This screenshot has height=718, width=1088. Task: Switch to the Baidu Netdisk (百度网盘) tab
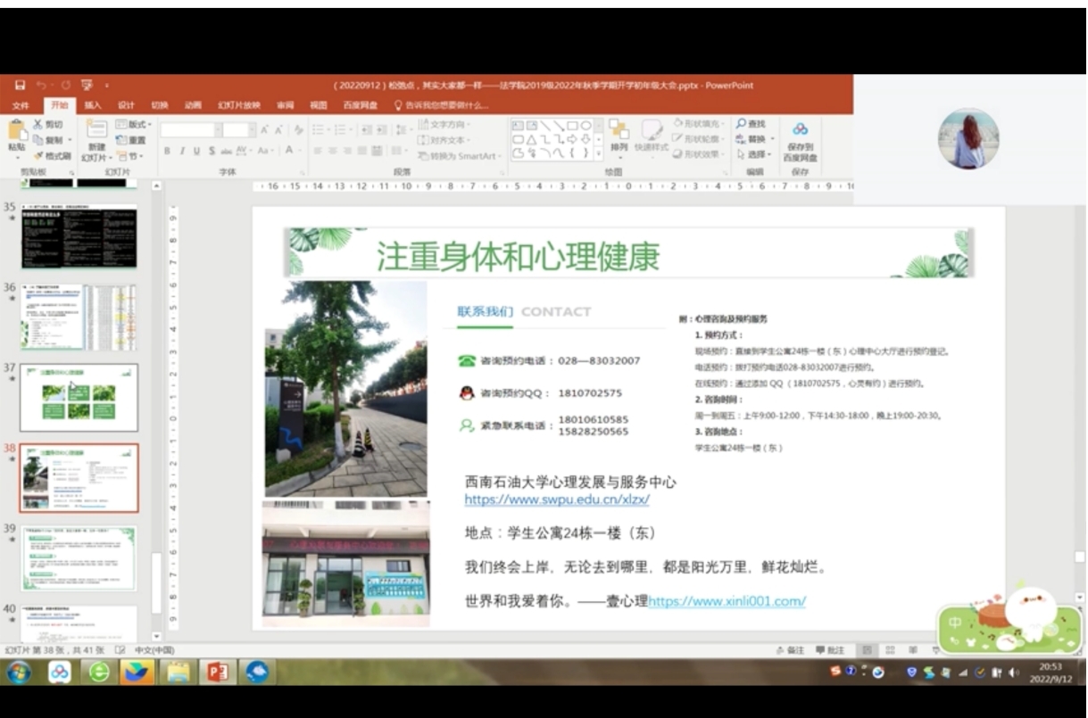click(x=360, y=105)
